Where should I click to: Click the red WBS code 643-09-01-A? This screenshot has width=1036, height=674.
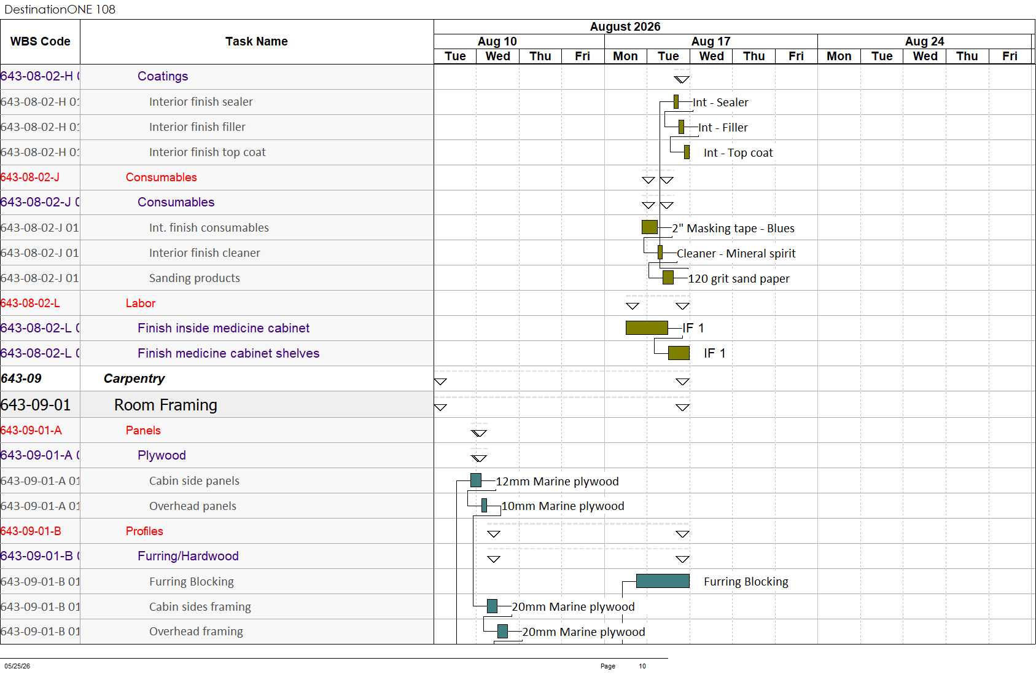[31, 431]
